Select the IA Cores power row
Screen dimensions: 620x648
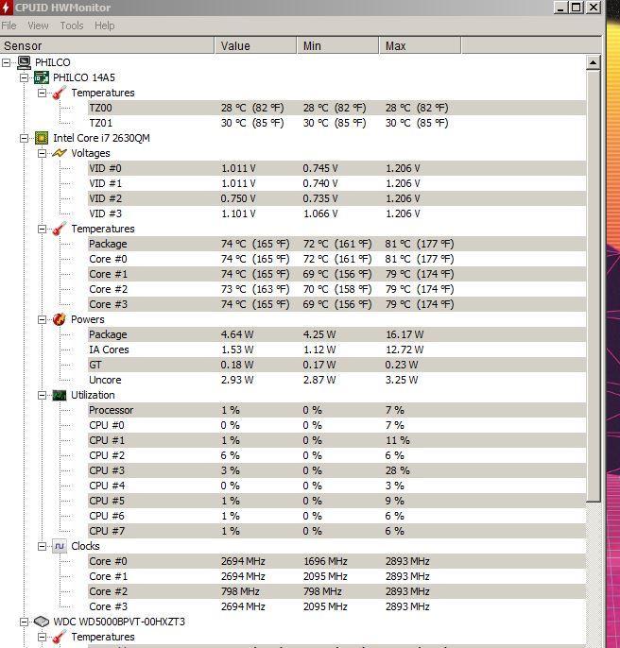336,350
